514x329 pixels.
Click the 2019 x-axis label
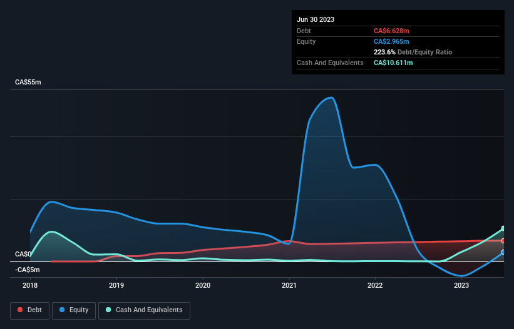(116, 285)
